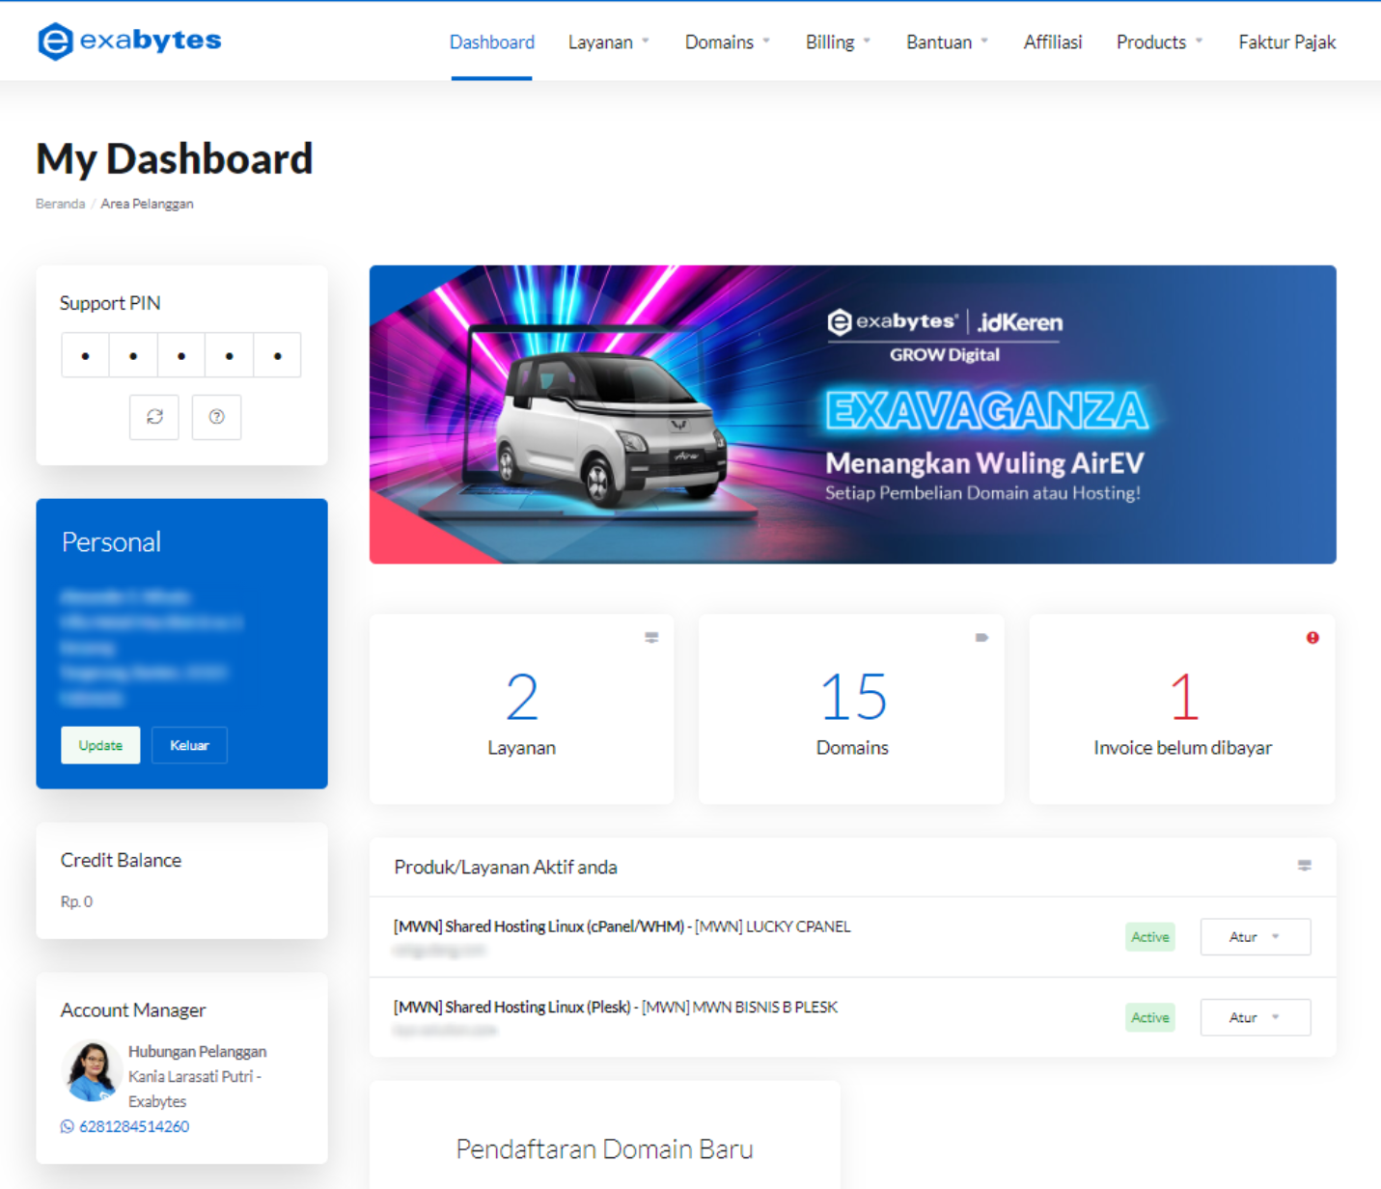Click the Active badge for MWN BISNIS B PLESK

1150,1017
